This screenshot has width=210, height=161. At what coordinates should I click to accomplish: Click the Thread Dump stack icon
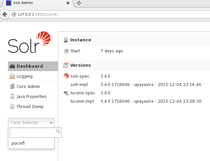point(12,106)
